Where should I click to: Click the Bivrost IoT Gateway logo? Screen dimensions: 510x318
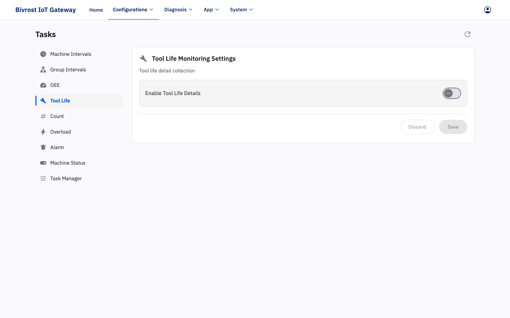[46, 10]
